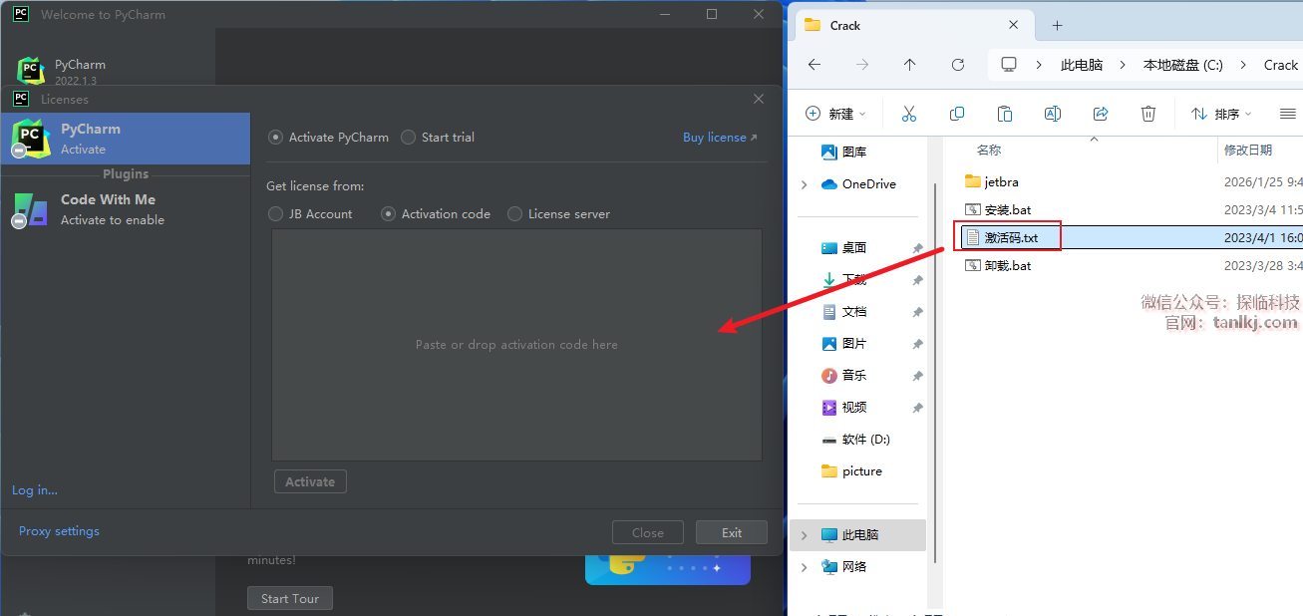1303x616 pixels.
Task: Go up one folder level in Explorer
Action: 909,65
